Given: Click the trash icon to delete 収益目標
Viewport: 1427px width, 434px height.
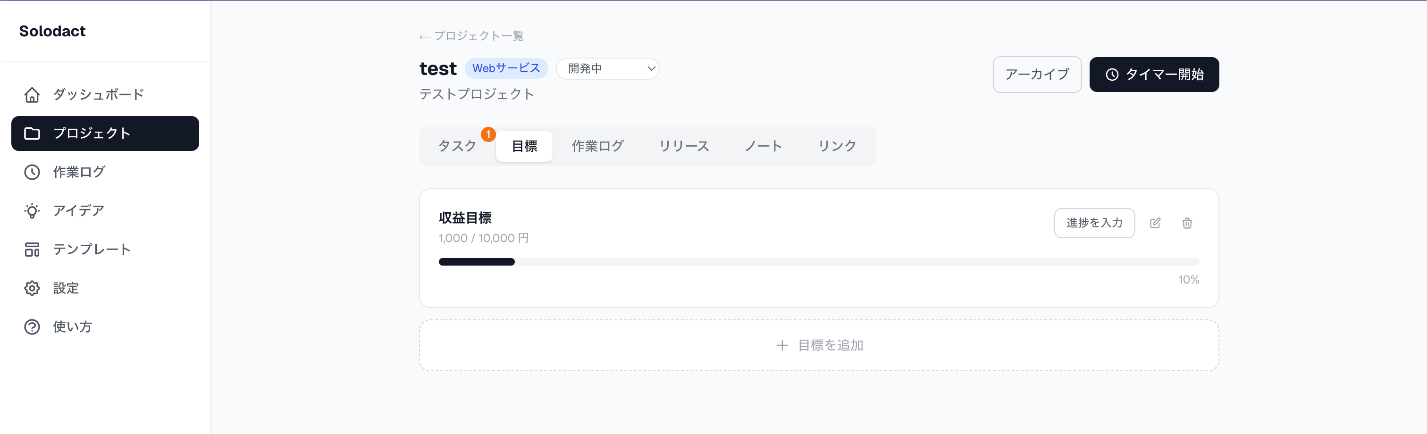Looking at the screenshot, I should pos(1187,223).
